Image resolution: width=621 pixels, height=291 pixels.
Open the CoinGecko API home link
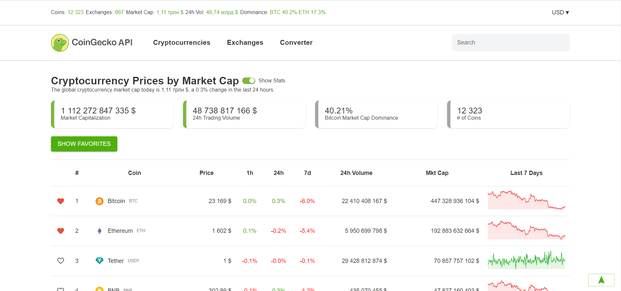pyautogui.click(x=92, y=43)
